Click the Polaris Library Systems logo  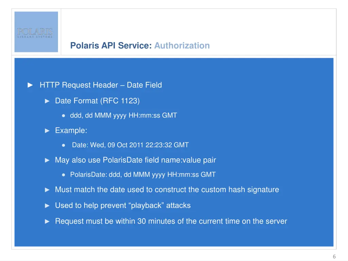coord(36,32)
